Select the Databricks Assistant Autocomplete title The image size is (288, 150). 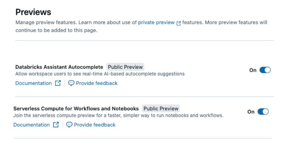(59, 67)
